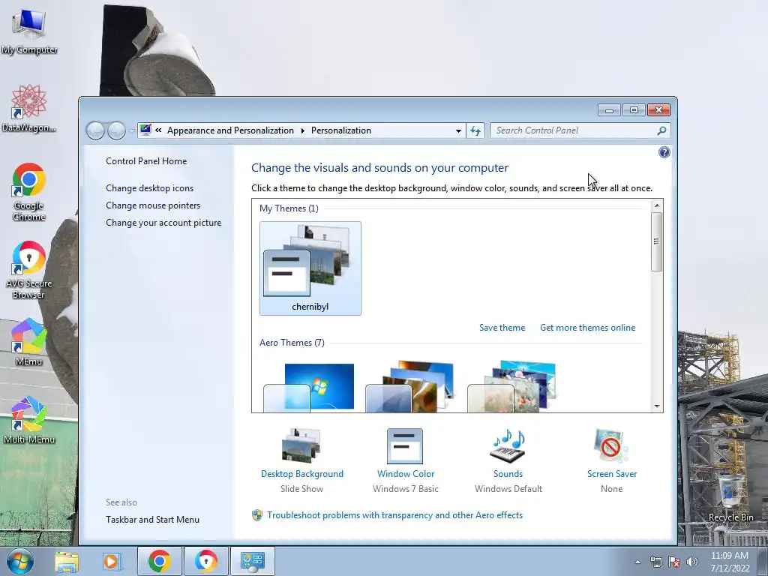Open Windows Explorer from the taskbar

pos(67,561)
